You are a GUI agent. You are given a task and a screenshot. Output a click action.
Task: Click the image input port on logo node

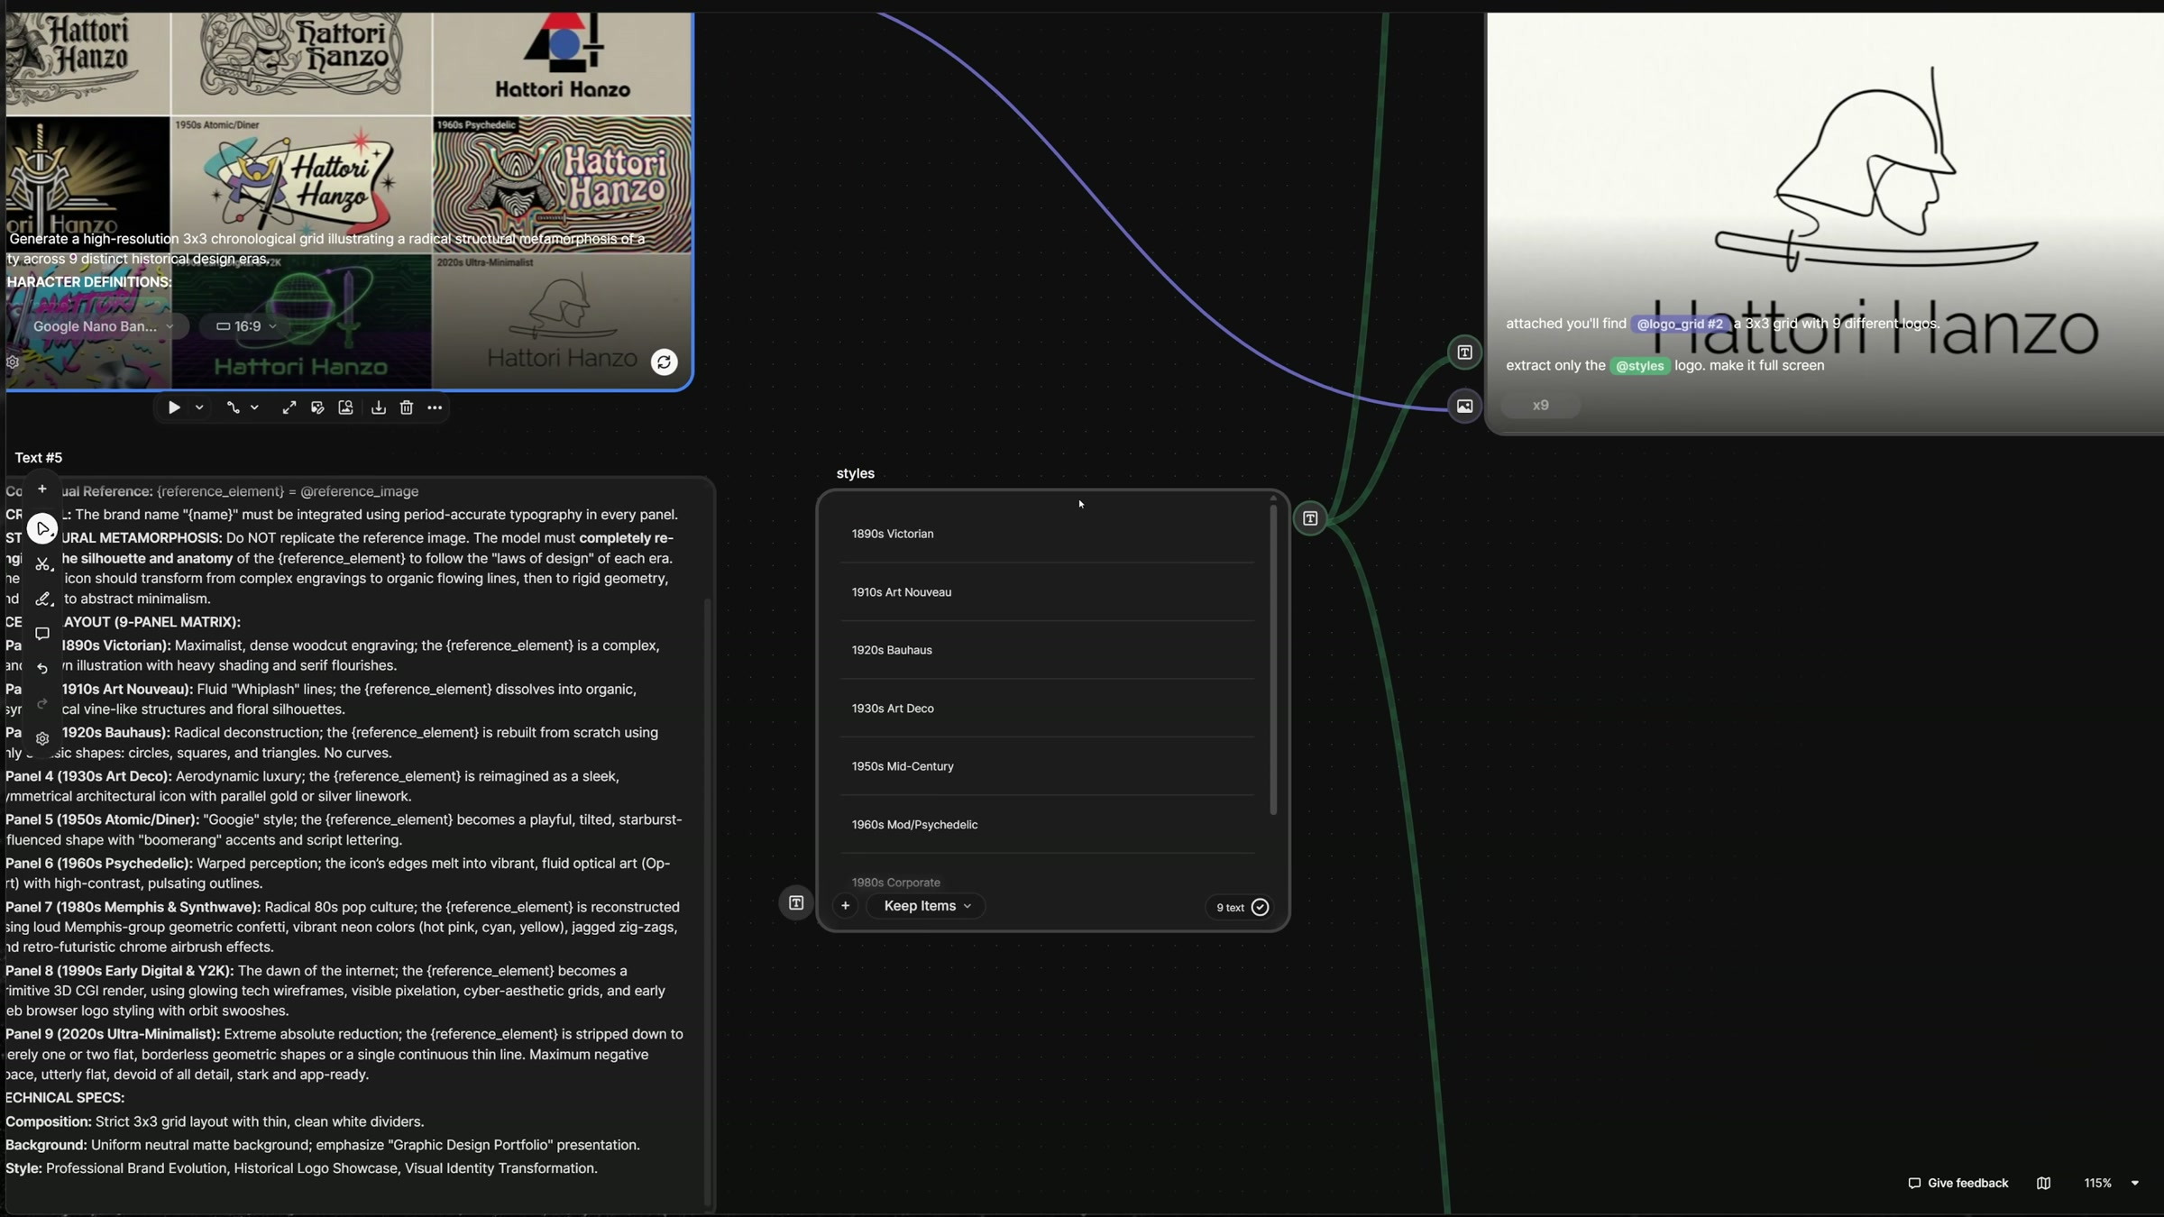pyautogui.click(x=1464, y=406)
